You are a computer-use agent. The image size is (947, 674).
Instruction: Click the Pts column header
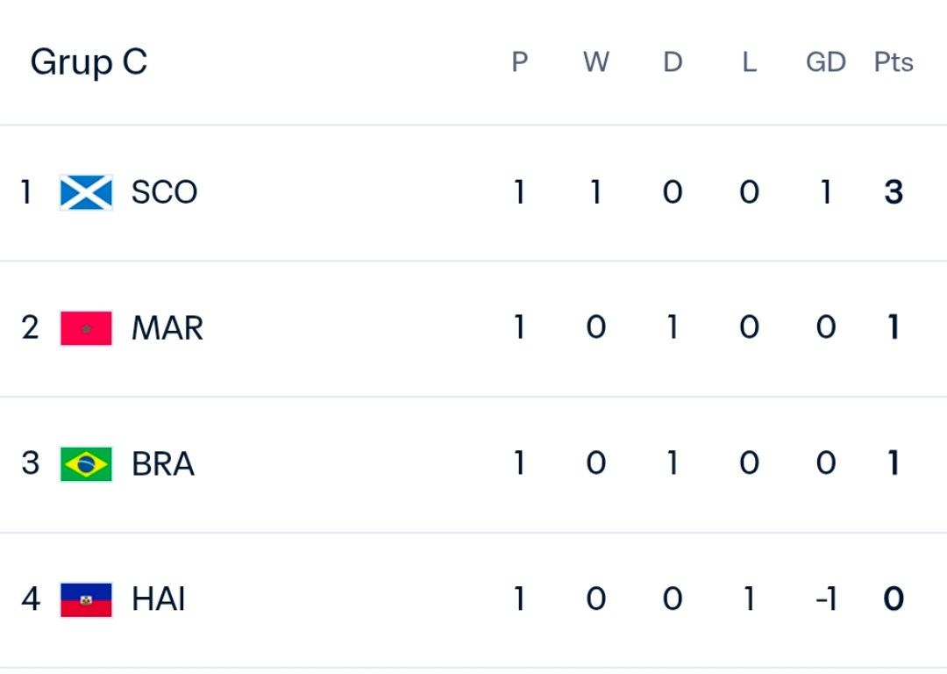click(x=894, y=61)
